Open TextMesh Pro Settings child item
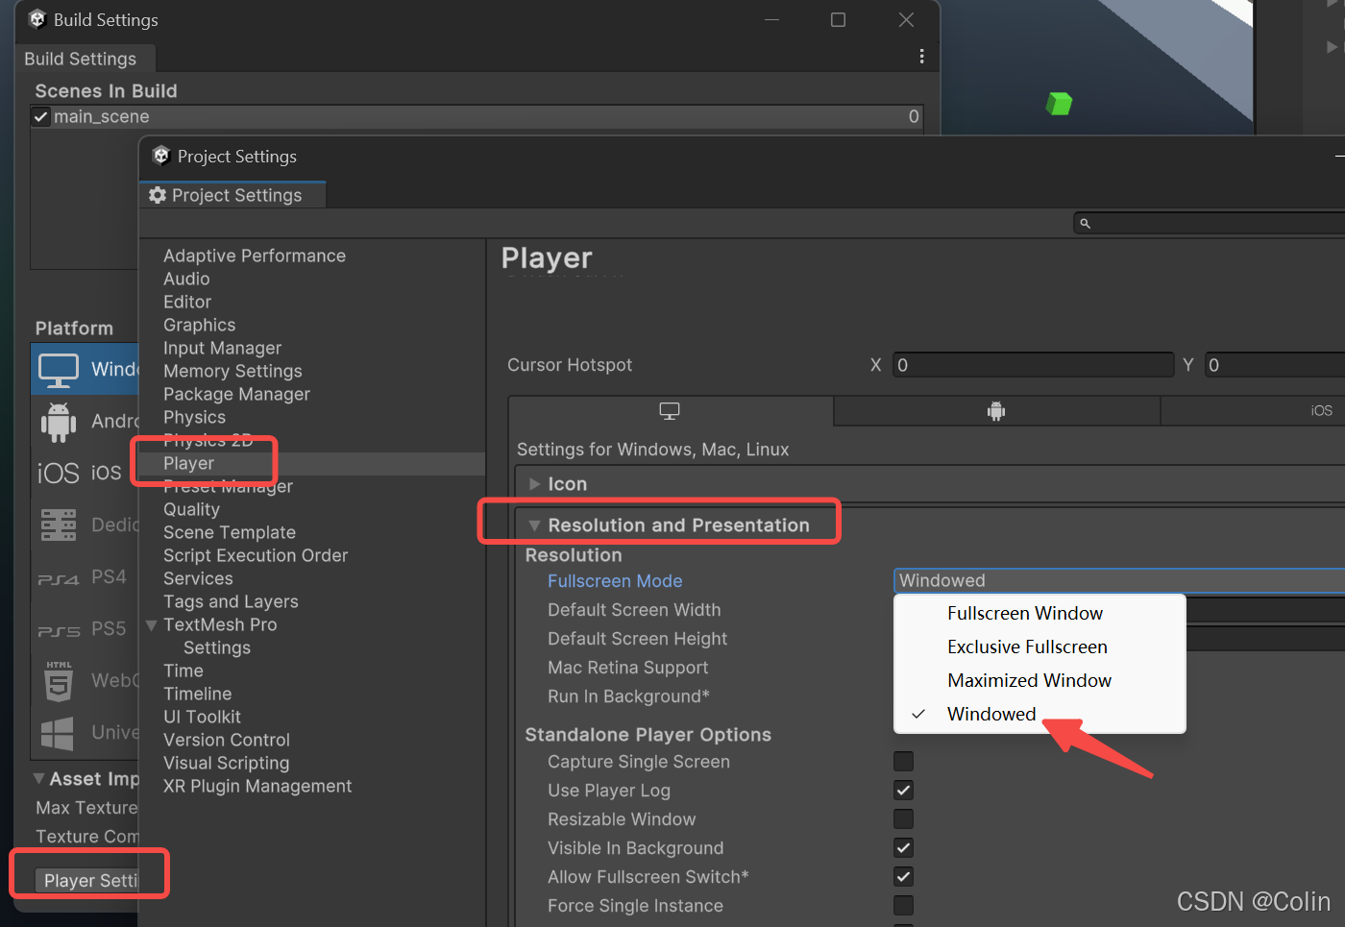 tap(217, 648)
